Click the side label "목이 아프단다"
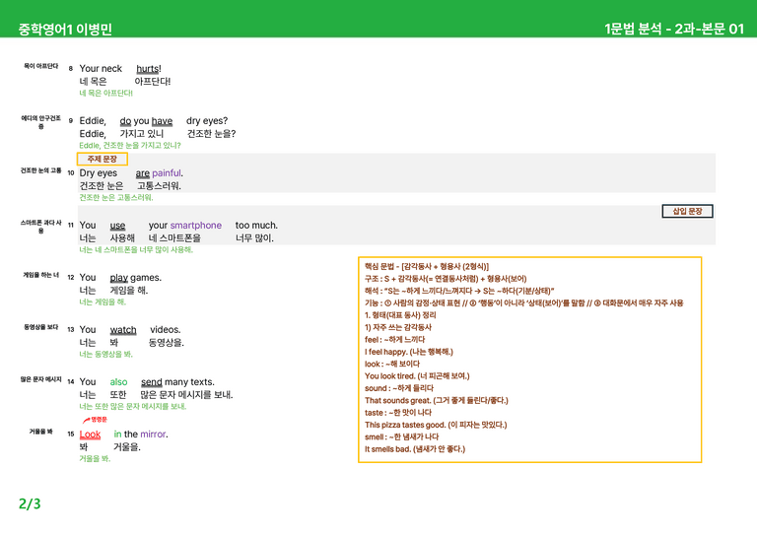This screenshot has height=535, width=757. pos(41,66)
